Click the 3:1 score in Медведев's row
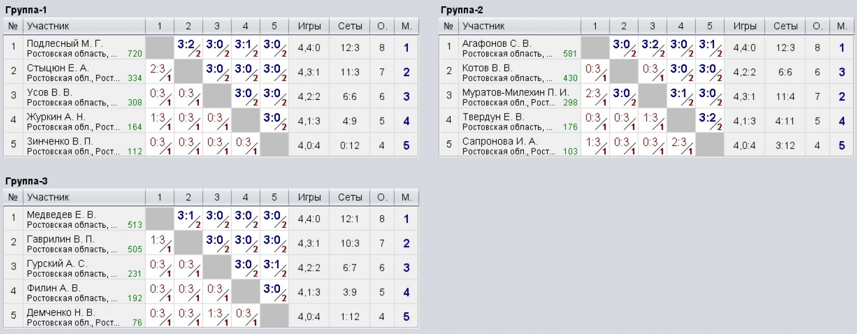Viewport: 857px width, 334px height. pyautogui.click(x=188, y=219)
